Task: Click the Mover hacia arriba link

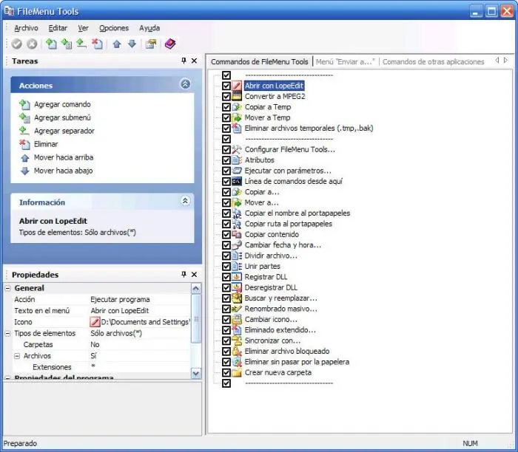Action: coord(64,157)
